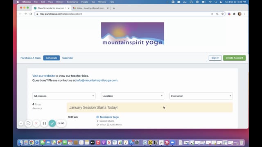This screenshot has width=262, height=147.
Task: Open the All classes dropdown
Action: [x=64, y=96]
